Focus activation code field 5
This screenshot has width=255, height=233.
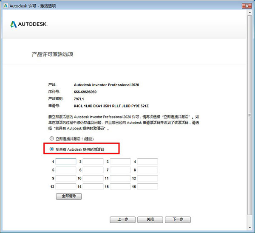[66, 170]
